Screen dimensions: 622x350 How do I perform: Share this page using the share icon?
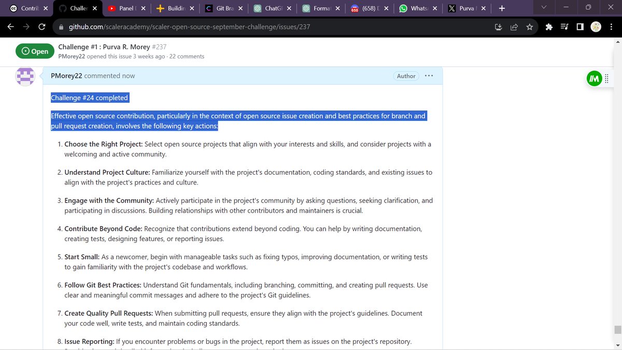tap(514, 26)
